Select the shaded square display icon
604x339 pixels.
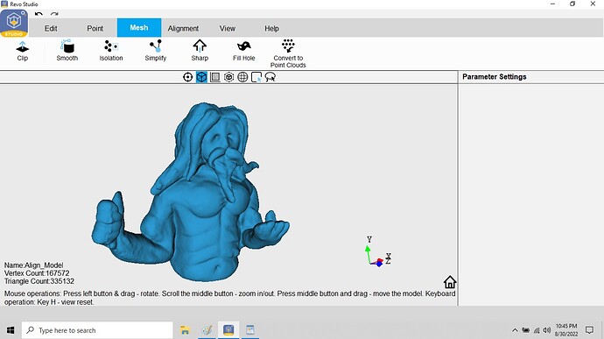tap(215, 77)
